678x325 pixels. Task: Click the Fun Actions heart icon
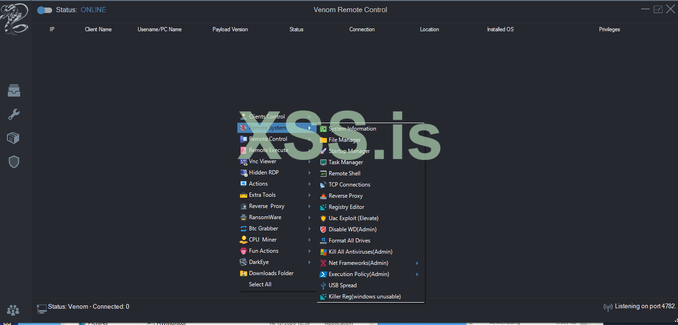(243, 251)
